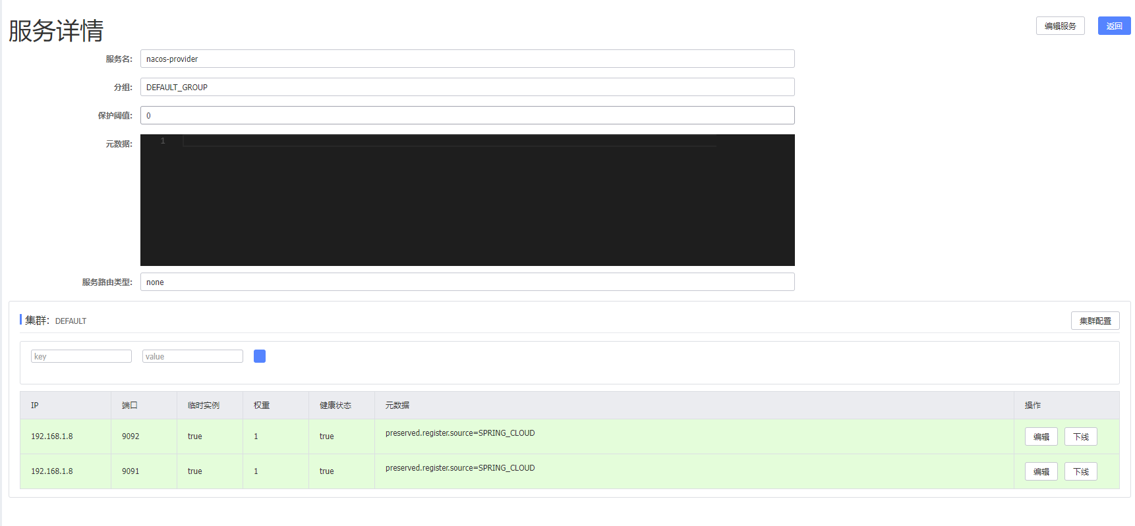The height and width of the screenshot is (526, 1135).
Task: Focus the key filter input
Action: [x=81, y=356]
